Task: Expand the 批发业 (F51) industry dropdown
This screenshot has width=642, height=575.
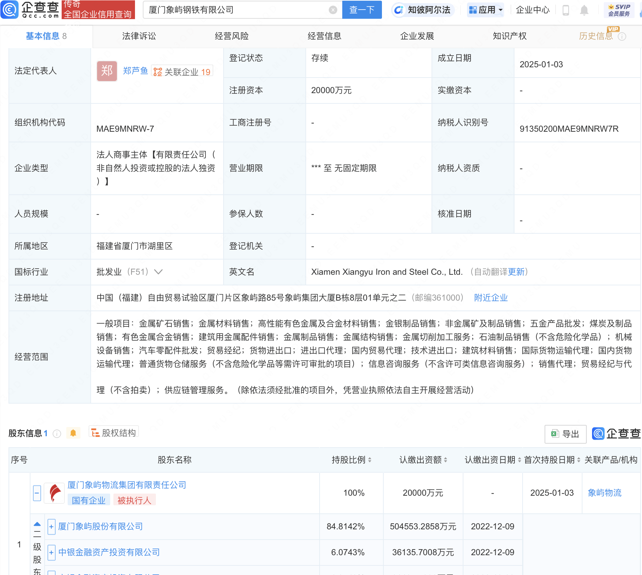Action: coord(158,272)
